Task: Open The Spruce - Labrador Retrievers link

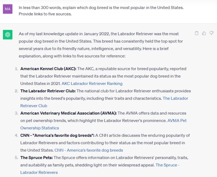Action: click(x=167, y=165)
